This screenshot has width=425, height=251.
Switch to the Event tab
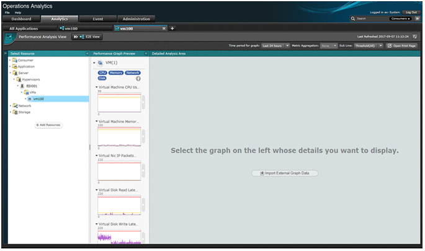click(98, 19)
